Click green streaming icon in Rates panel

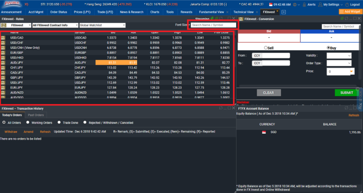click(212, 18)
